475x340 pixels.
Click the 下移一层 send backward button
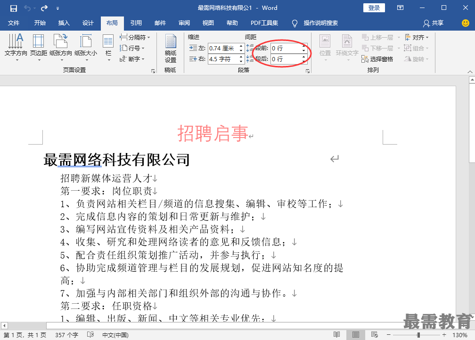point(377,48)
